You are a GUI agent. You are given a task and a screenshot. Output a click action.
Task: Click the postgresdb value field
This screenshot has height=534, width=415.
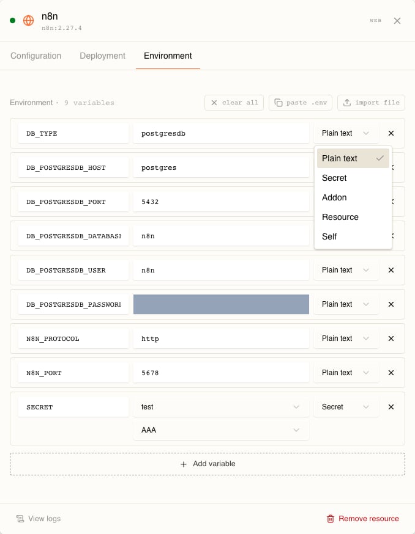click(221, 133)
